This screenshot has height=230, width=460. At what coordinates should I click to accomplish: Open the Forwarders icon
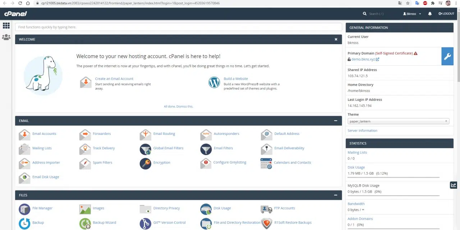coord(85,134)
